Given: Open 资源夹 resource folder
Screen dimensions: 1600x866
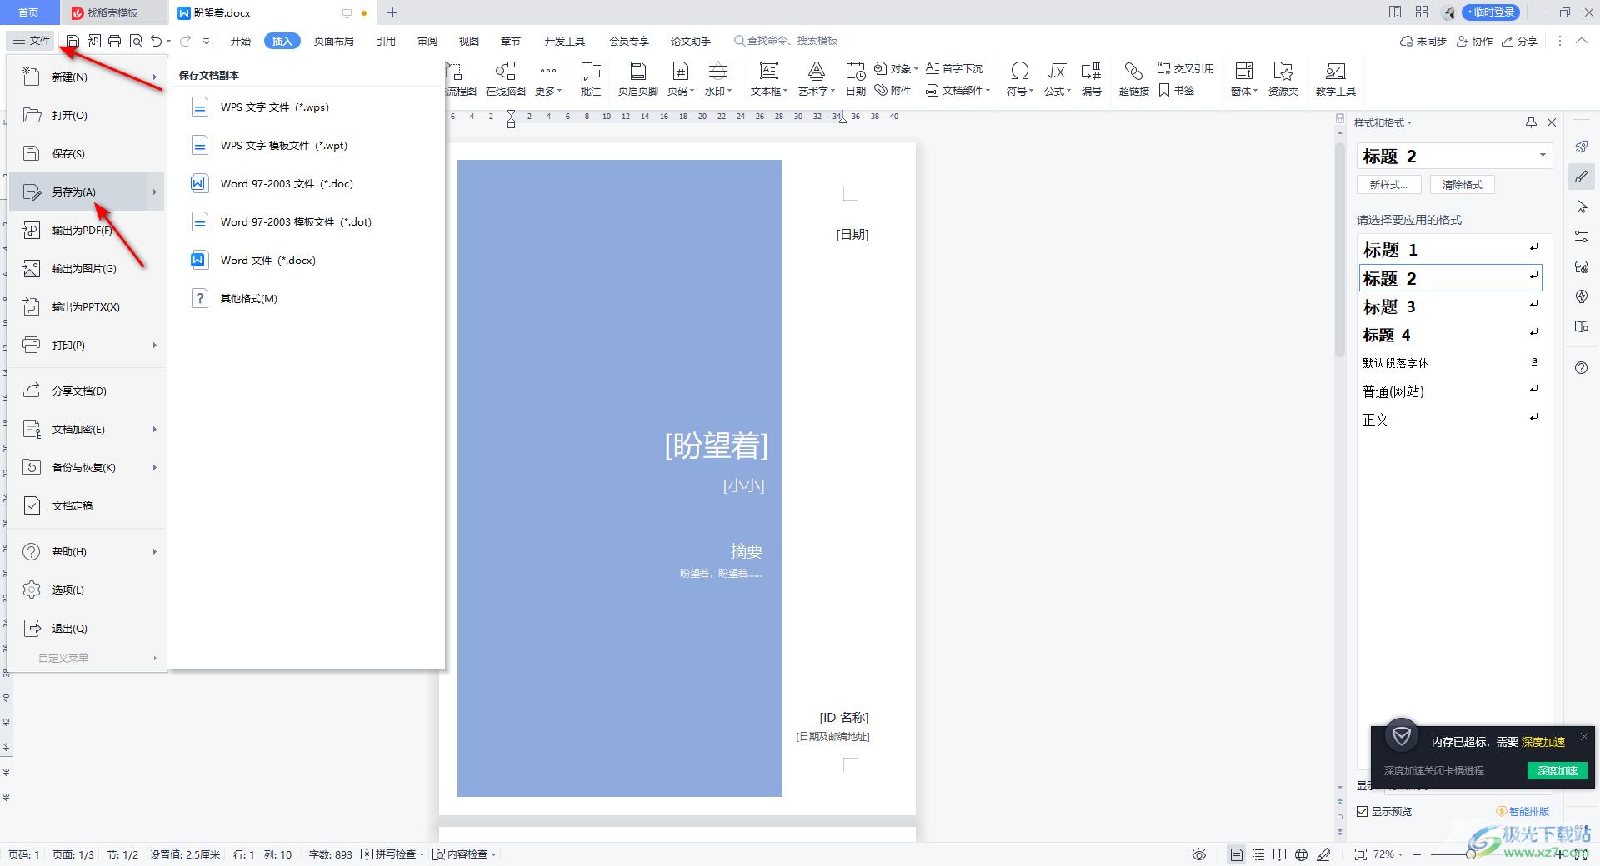Looking at the screenshot, I should [1283, 79].
